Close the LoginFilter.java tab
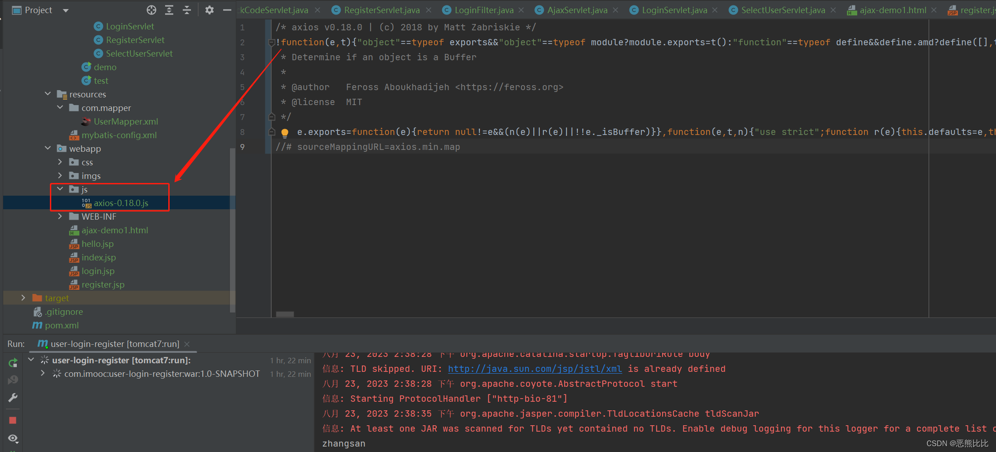 [x=522, y=10]
